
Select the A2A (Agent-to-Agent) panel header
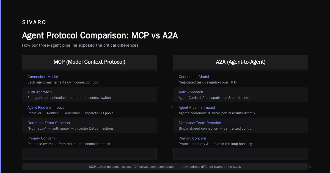[x=241, y=62]
